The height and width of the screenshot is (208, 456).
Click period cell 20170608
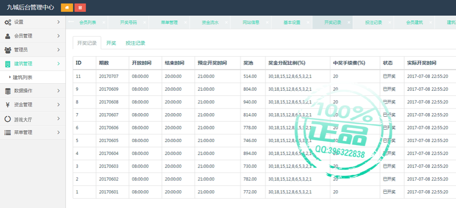pyautogui.click(x=109, y=102)
